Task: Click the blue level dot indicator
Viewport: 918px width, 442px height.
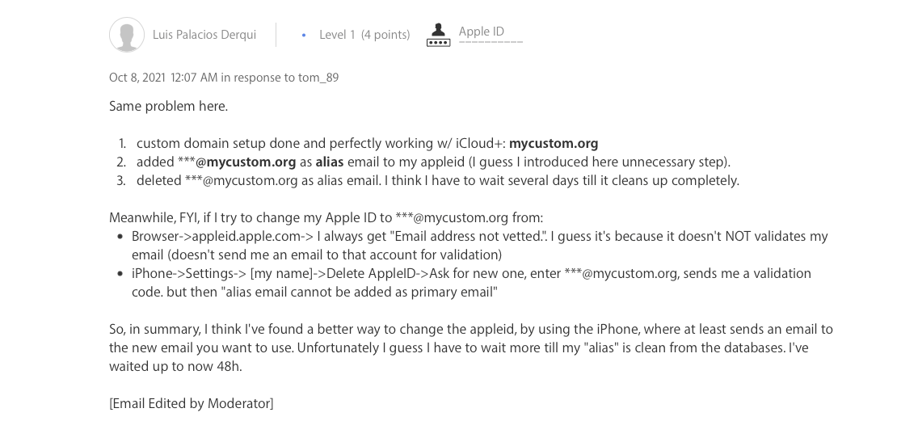Action: 304,36
